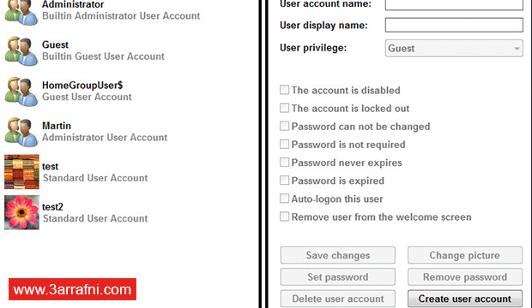This screenshot has width=532, height=308.
Task: Enable 'Auto-logon this user' checkbox
Action: coord(284,198)
